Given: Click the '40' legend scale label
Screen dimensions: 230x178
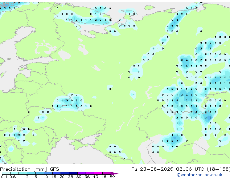Looking at the screenshot, I should (95, 177).
